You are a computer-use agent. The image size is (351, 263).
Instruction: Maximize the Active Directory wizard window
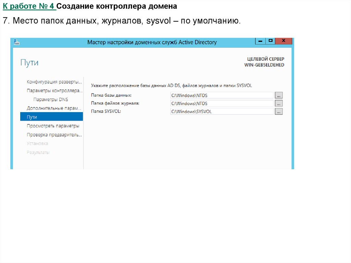[270, 41]
